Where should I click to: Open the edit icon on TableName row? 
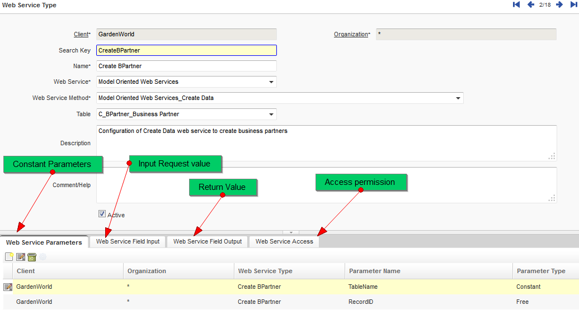tap(8, 287)
